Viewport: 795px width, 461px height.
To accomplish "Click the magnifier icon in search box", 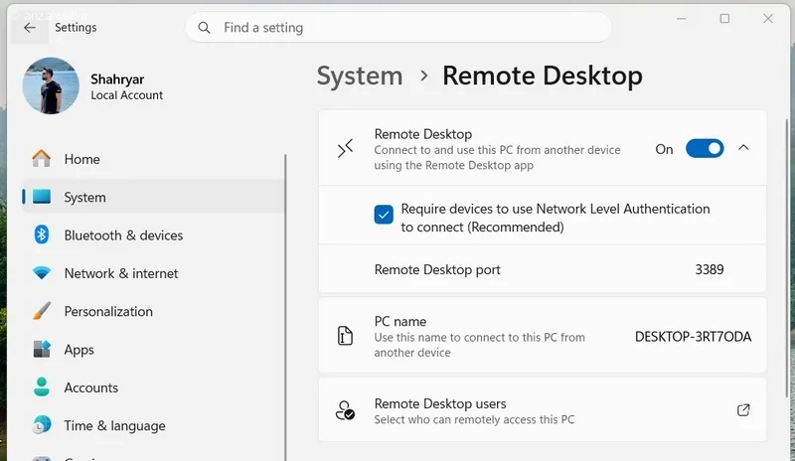I will pyautogui.click(x=204, y=28).
